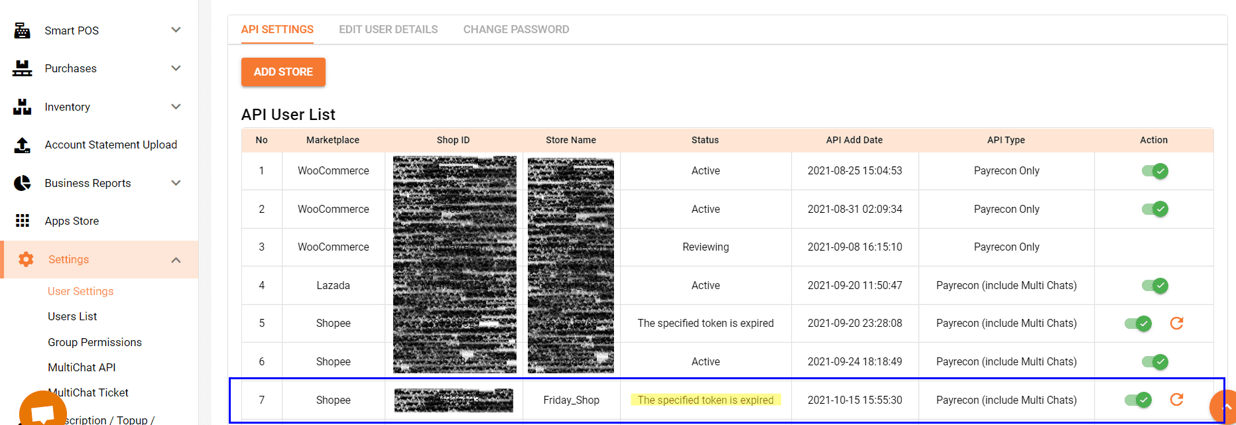Click the API Type column header

(x=1006, y=140)
